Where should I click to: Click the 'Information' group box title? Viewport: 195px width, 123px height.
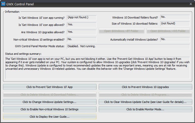pos(12,12)
